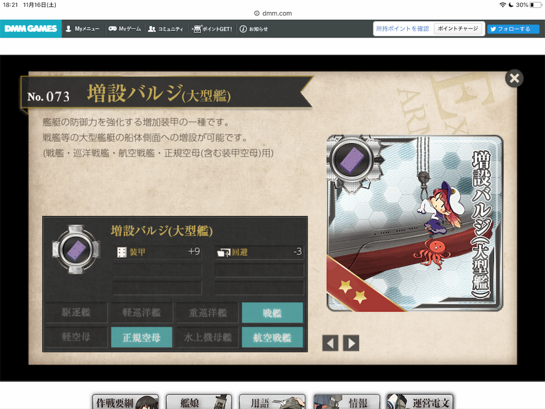Click the DMM GAMES logo
Image resolution: width=545 pixels, height=409 pixels.
tap(31, 29)
